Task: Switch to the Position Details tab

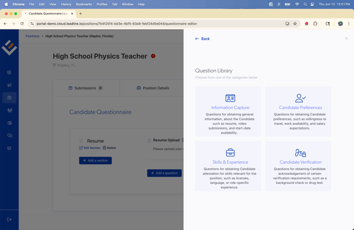Action: pyautogui.click(x=153, y=88)
